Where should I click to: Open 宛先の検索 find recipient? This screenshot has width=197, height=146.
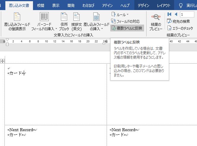coord(178,21)
